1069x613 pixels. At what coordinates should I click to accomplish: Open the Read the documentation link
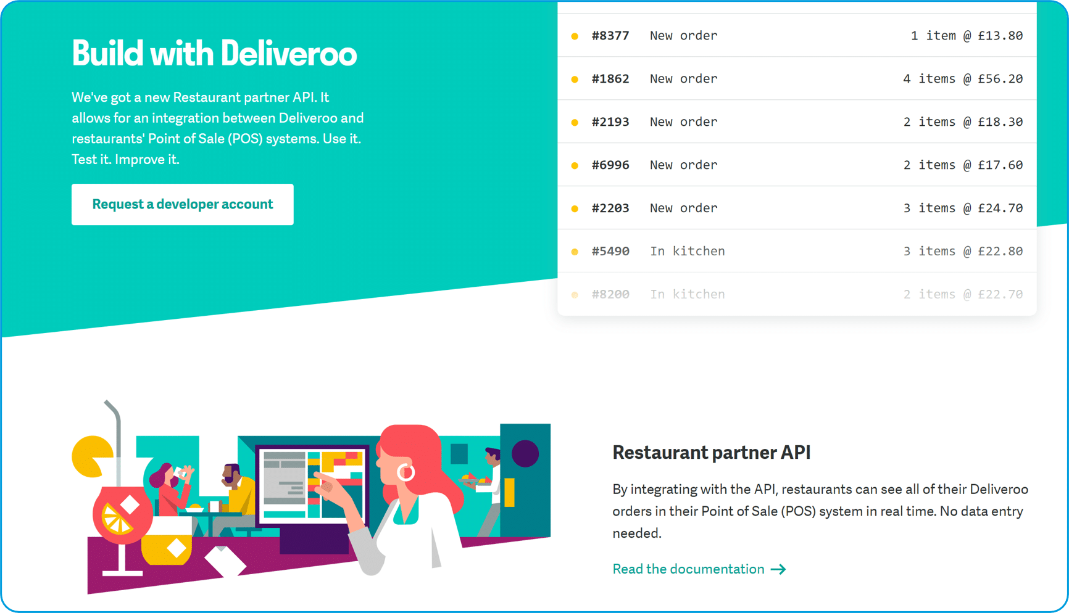pyautogui.click(x=689, y=569)
